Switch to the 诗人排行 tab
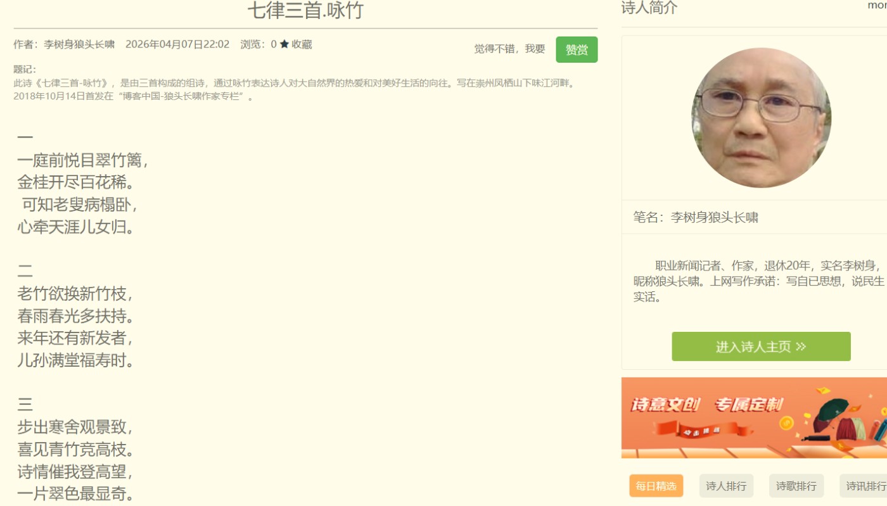This screenshot has height=506, width=887. point(726,486)
